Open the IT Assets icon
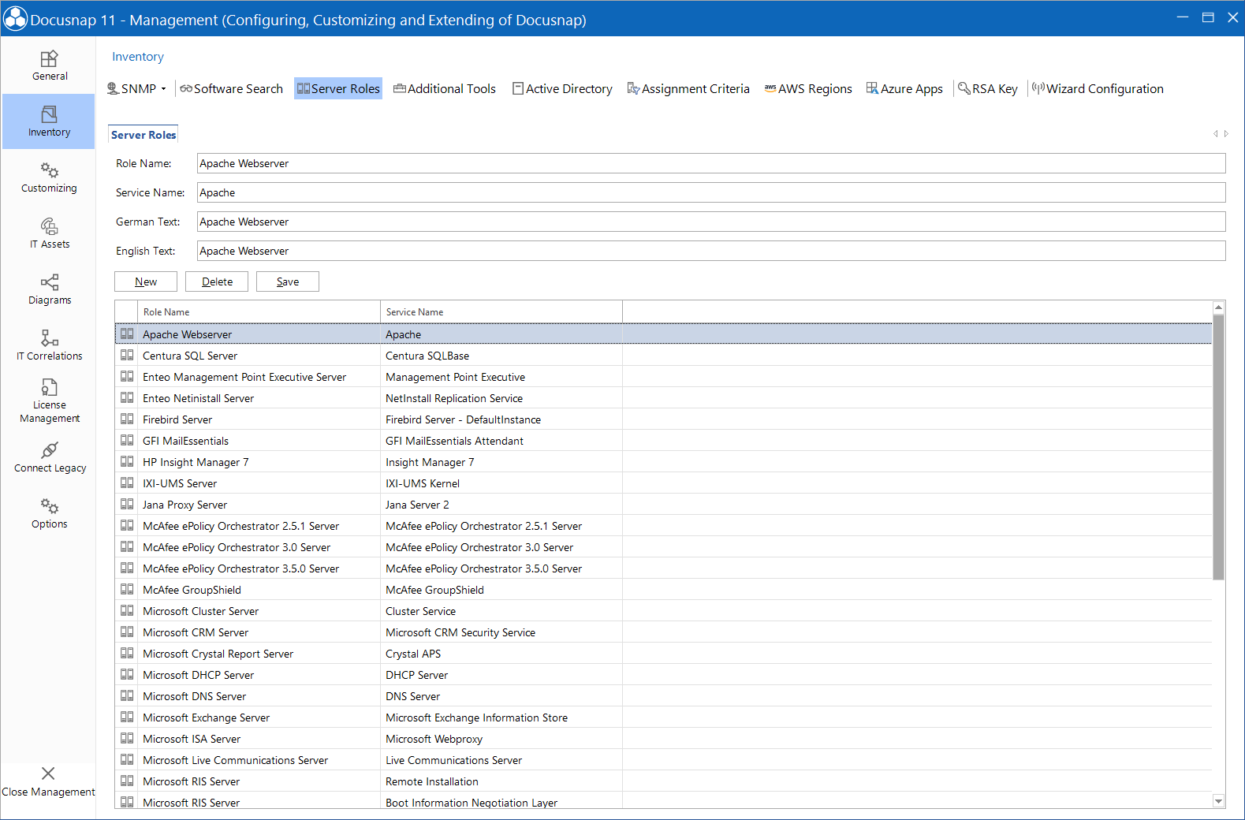The image size is (1245, 820). coord(49,226)
